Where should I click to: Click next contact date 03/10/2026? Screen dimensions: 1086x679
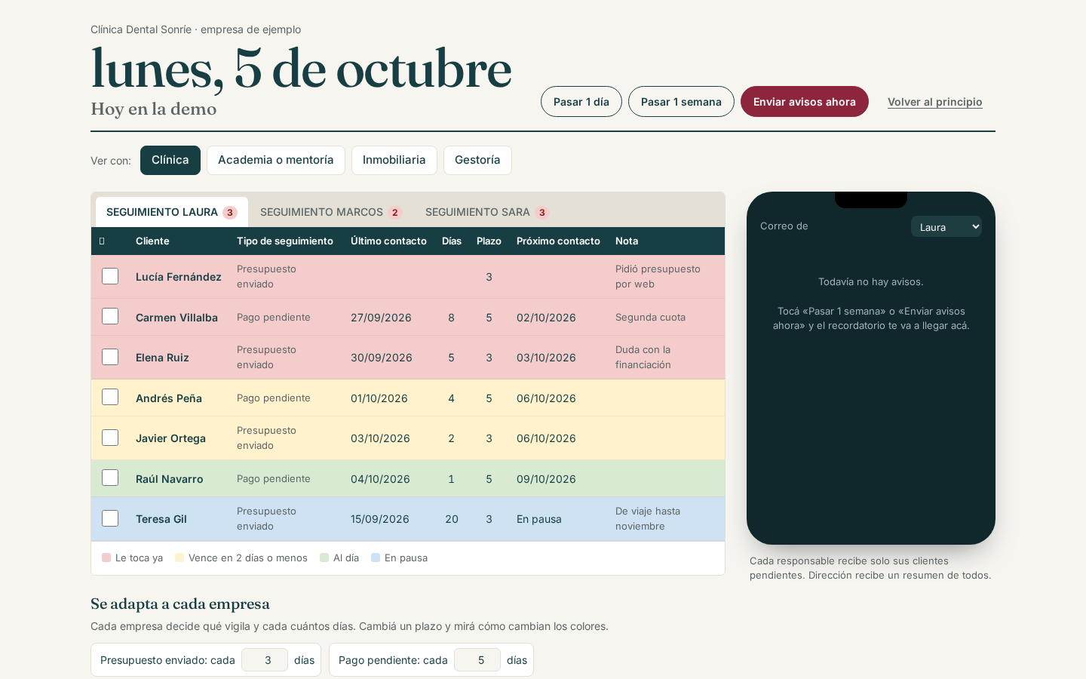click(546, 358)
